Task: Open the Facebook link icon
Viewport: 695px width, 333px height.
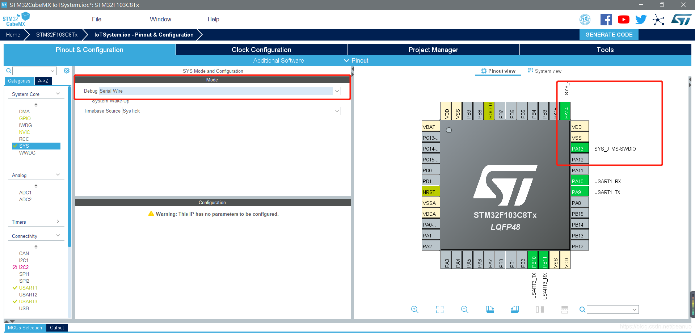Action: pos(606,20)
